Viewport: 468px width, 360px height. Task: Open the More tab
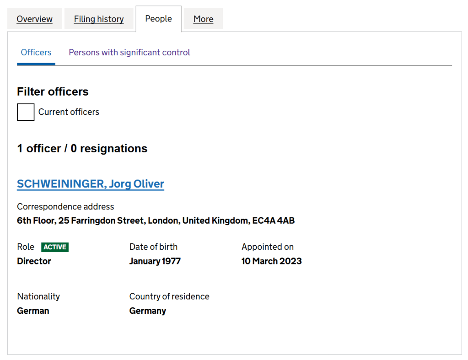click(x=203, y=19)
